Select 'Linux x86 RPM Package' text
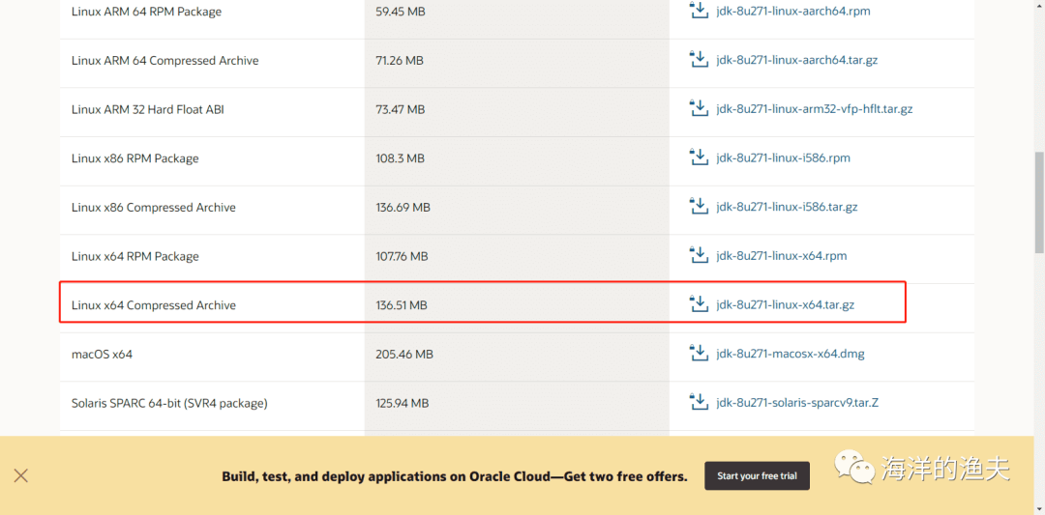The image size is (1045, 515). (134, 158)
